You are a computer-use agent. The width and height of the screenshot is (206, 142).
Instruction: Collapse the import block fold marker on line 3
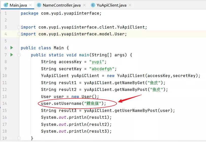19,27
